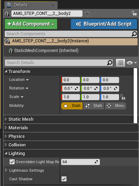Click Blueprint/Add Script button

[x=104, y=24]
